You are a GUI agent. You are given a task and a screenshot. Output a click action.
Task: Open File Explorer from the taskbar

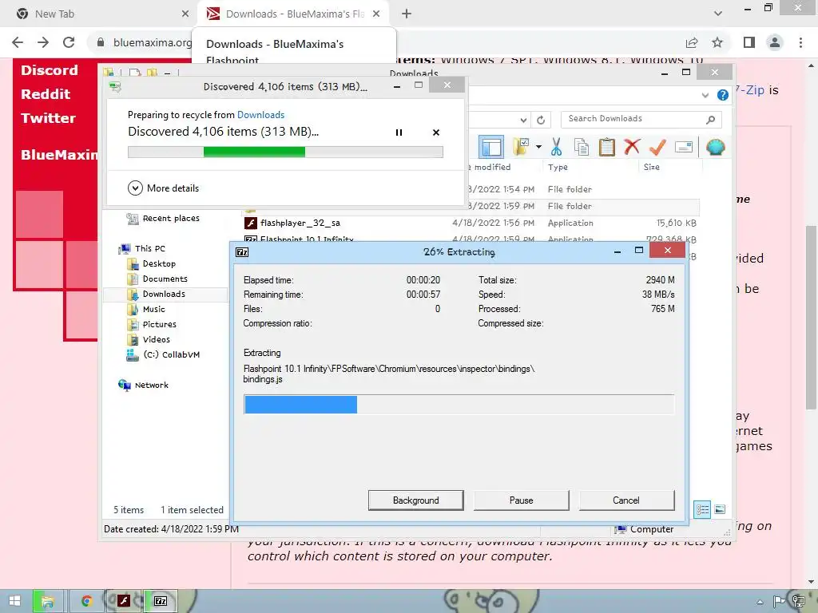(48, 601)
